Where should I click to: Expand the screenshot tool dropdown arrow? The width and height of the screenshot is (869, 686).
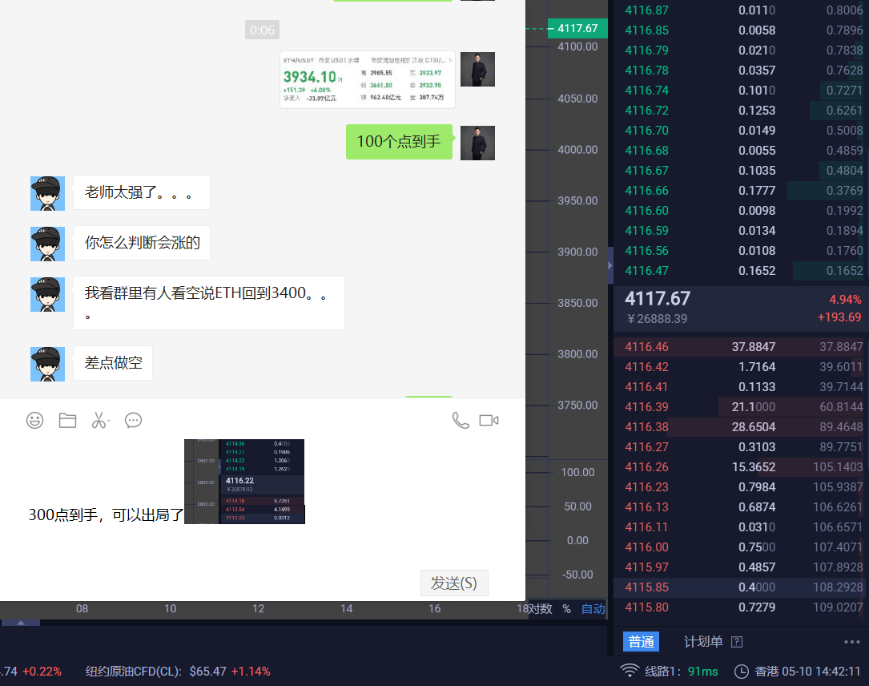pos(109,420)
